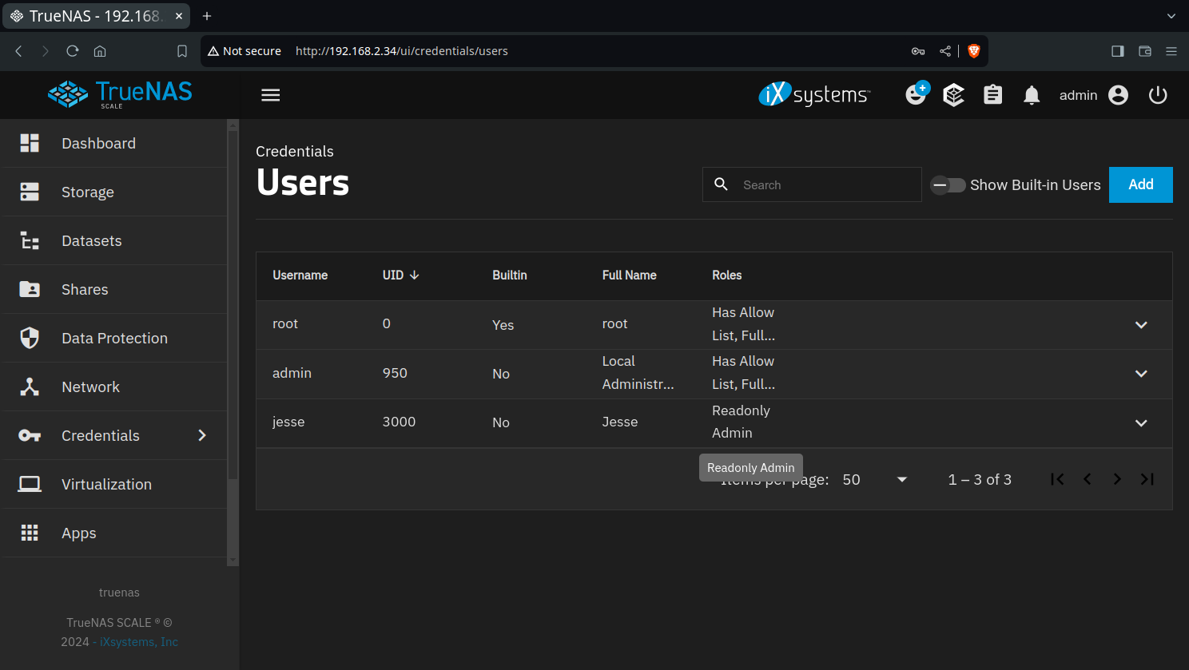This screenshot has width=1189, height=670.
Task: Open Apps in the sidebar
Action: point(115,533)
